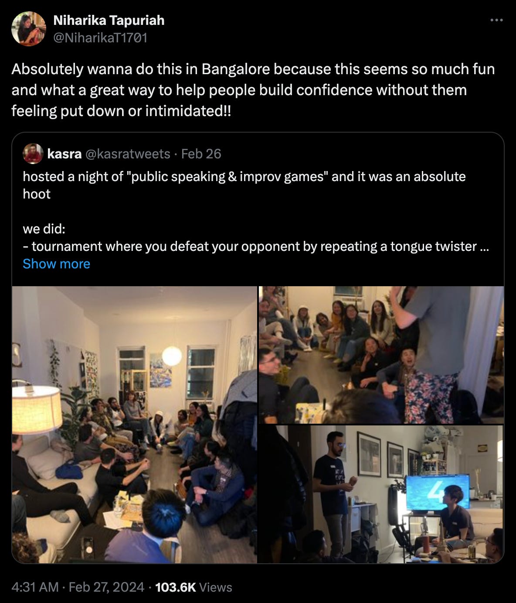Click the @kasratweets handle
The image size is (516, 603).
tap(128, 154)
